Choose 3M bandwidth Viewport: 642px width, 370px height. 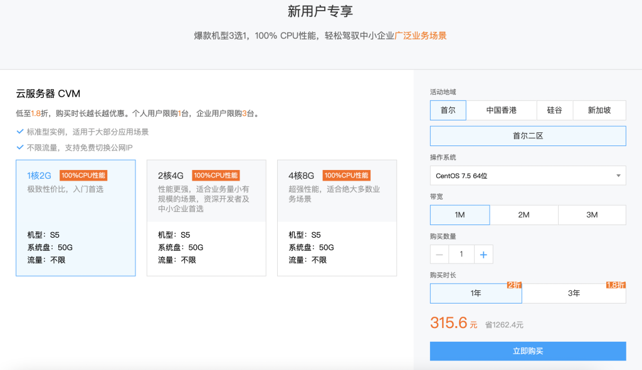pyautogui.click(x=592, y=215)
